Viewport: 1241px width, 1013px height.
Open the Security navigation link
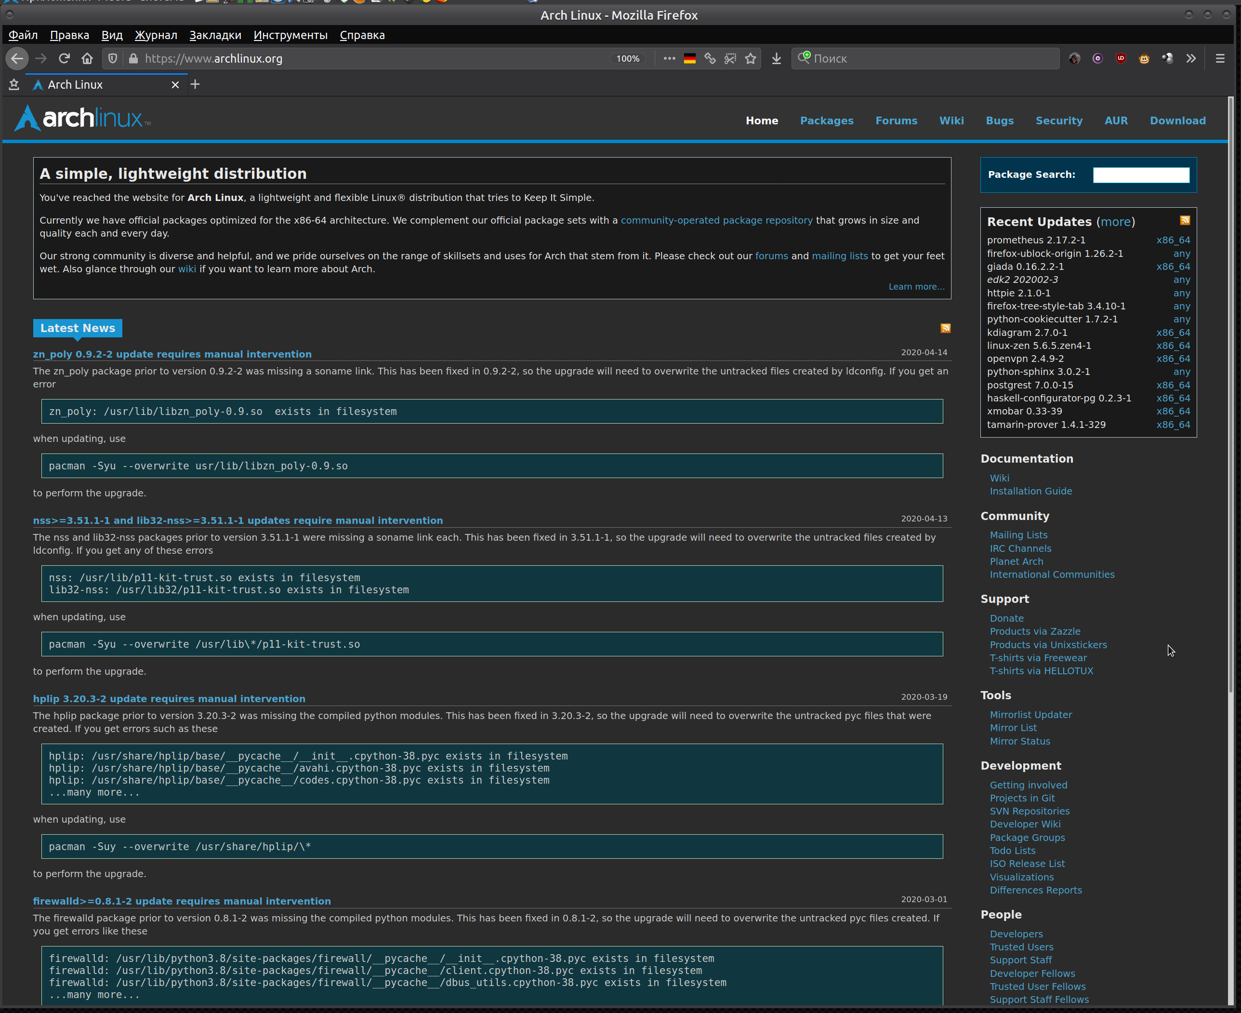pyautogui.click(x=1058, y=121)
